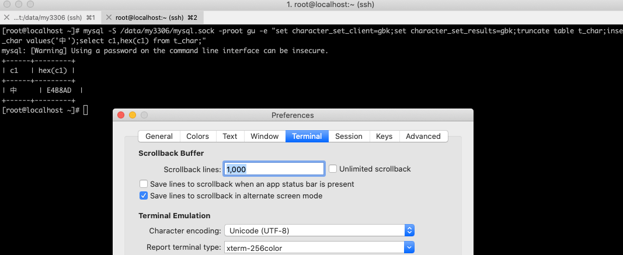Enable Unlimited scrollback

333,169
